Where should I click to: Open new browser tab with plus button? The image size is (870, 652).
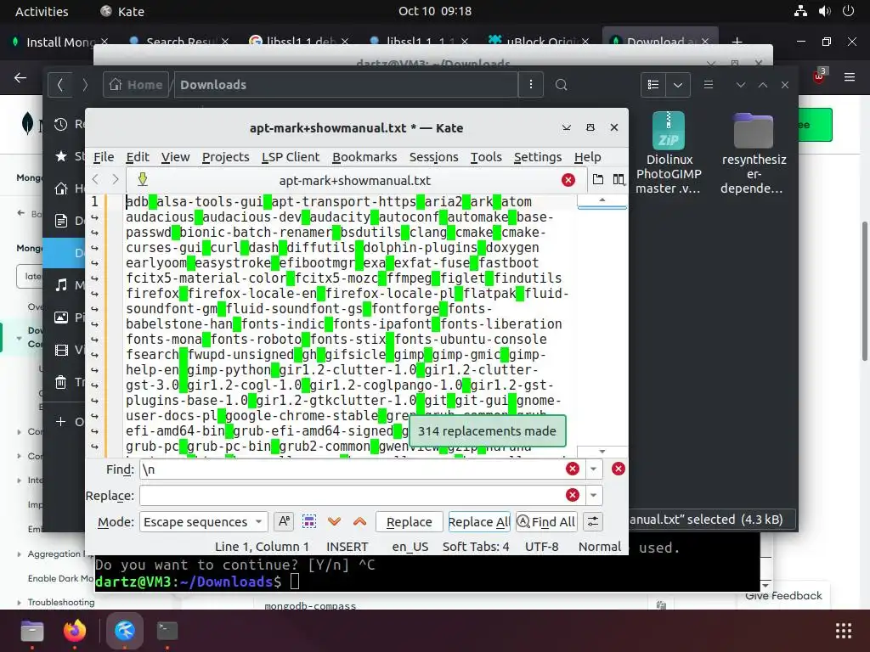737,42
